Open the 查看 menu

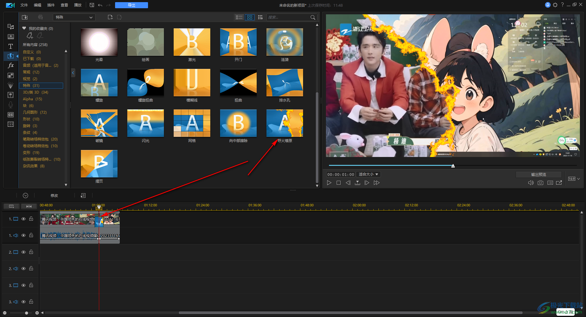64,5
